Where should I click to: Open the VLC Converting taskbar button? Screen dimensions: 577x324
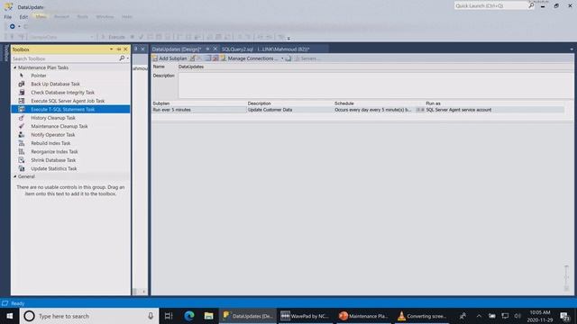(x=422, y=316)
